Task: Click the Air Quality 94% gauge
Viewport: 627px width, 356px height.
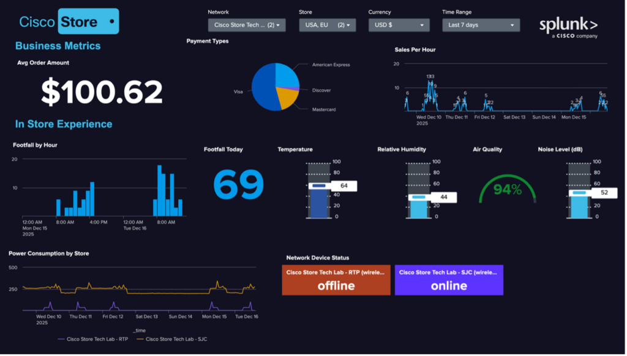Action: click(x=508, y=189)
